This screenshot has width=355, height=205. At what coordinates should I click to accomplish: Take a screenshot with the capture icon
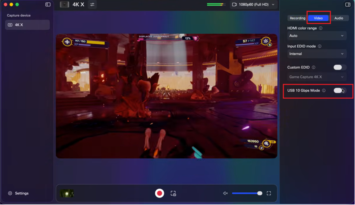pos(173,193)
